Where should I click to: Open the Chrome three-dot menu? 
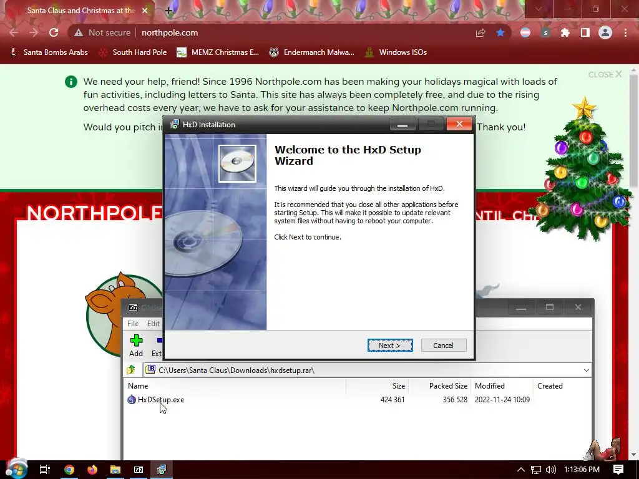click(625, 32)
